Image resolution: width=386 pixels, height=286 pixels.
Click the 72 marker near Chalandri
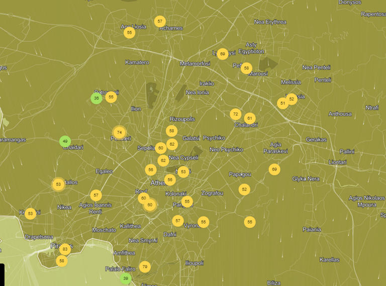coord(235,115)
